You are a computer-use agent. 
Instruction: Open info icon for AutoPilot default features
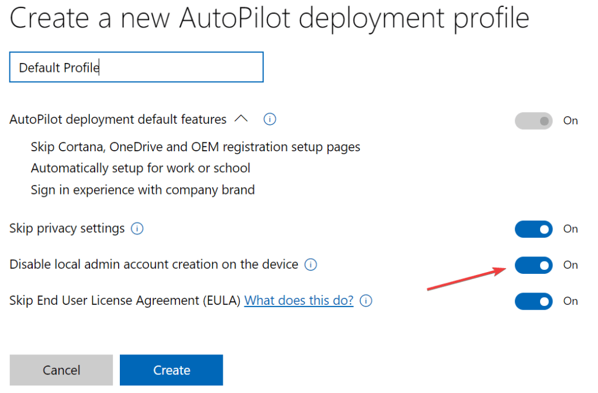[x=269, y=119]
